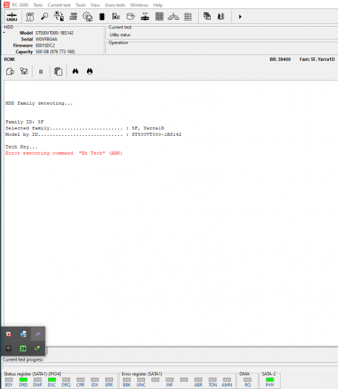Pause logging with the pause icon
The image size is (338, 389).
[41, 71]
